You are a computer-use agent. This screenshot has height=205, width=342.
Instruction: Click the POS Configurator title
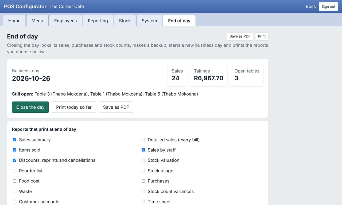[25, 6]
